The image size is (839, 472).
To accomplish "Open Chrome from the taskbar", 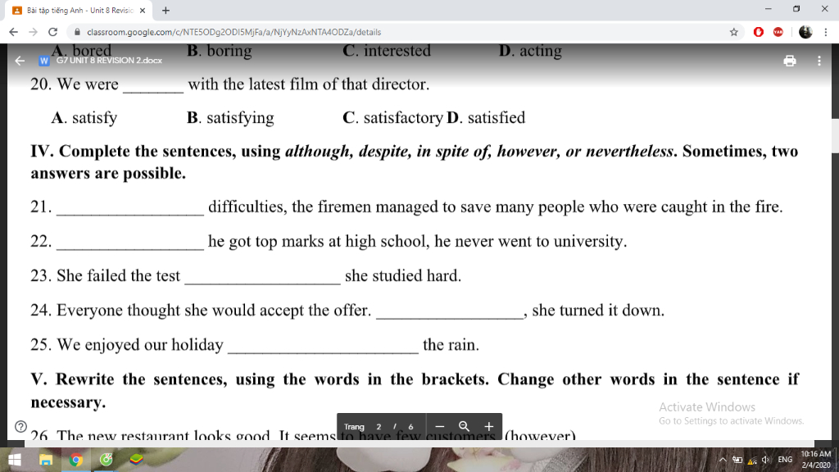I will coord(76,460).
